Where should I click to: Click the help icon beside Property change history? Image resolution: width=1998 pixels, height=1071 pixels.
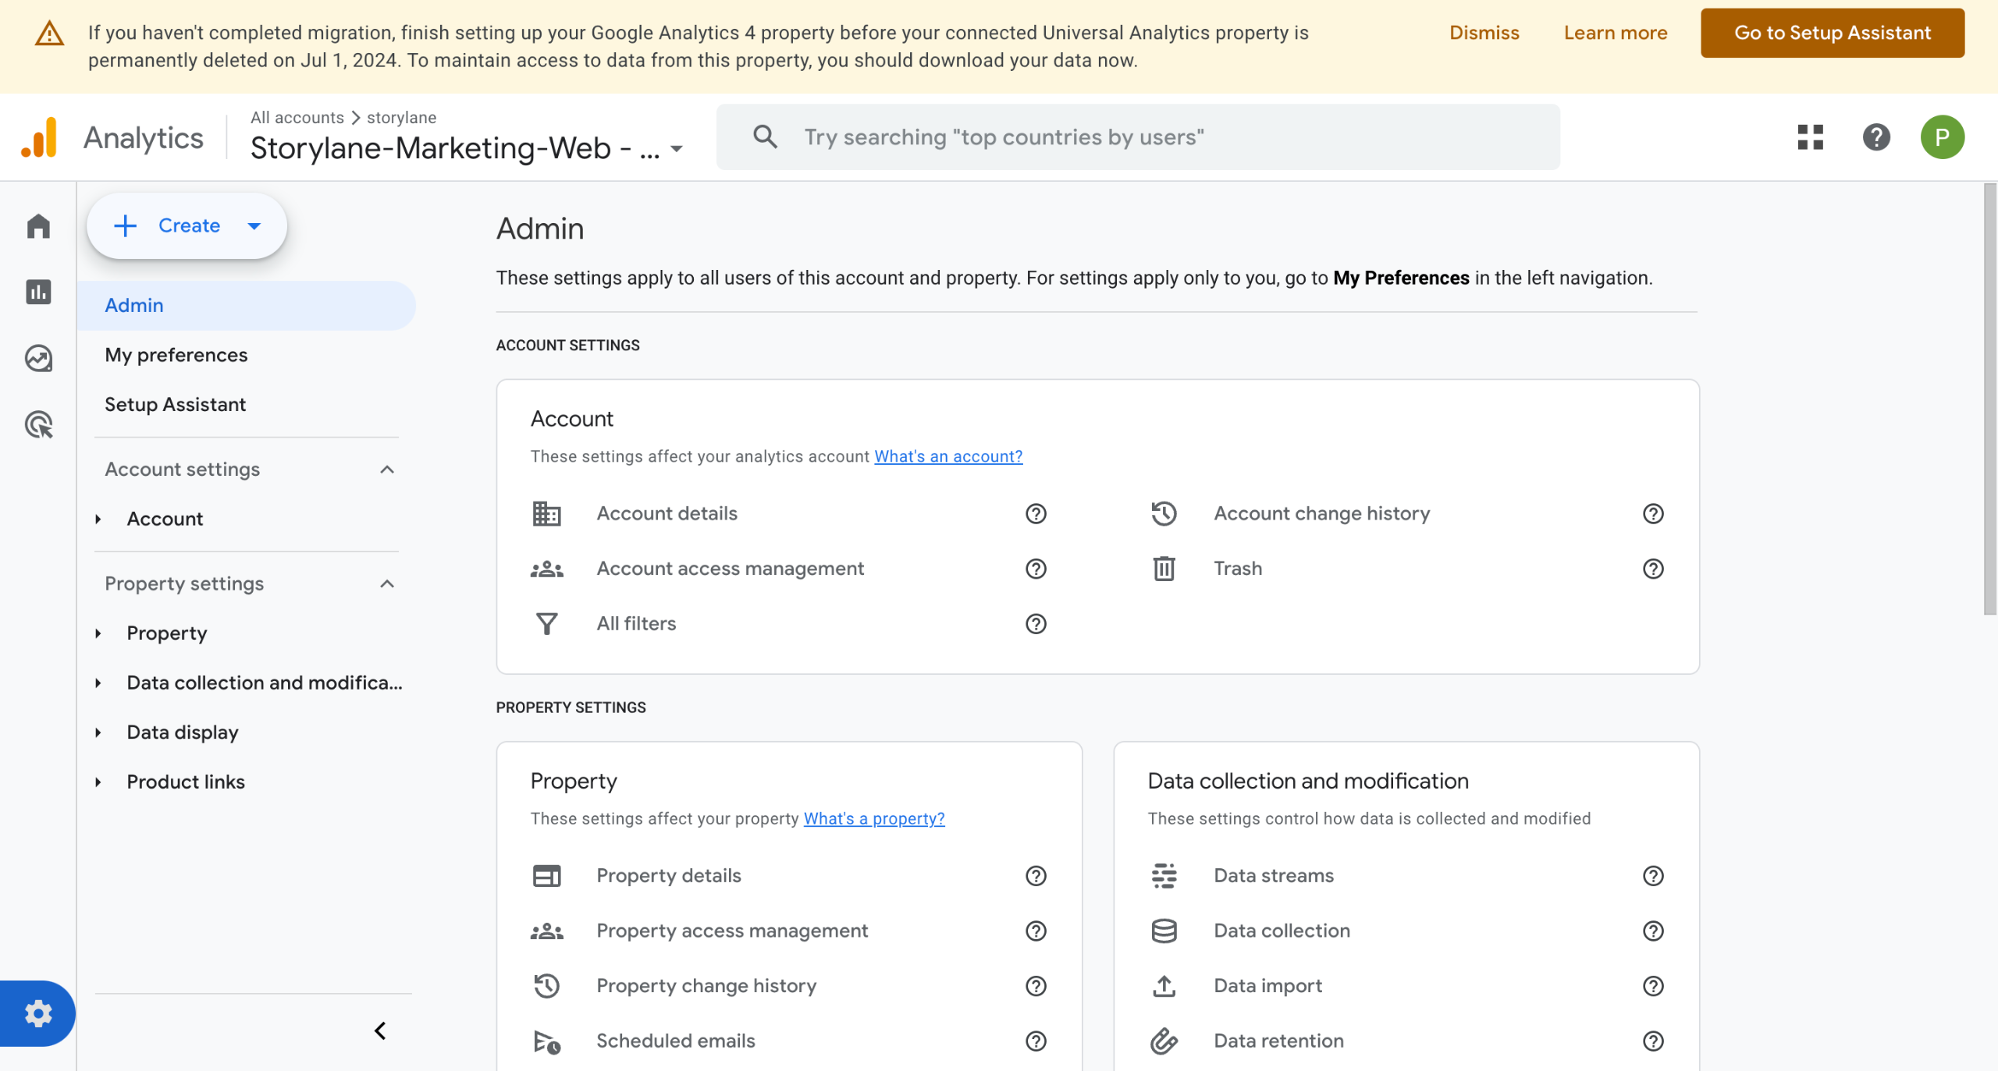(1036, 986)
